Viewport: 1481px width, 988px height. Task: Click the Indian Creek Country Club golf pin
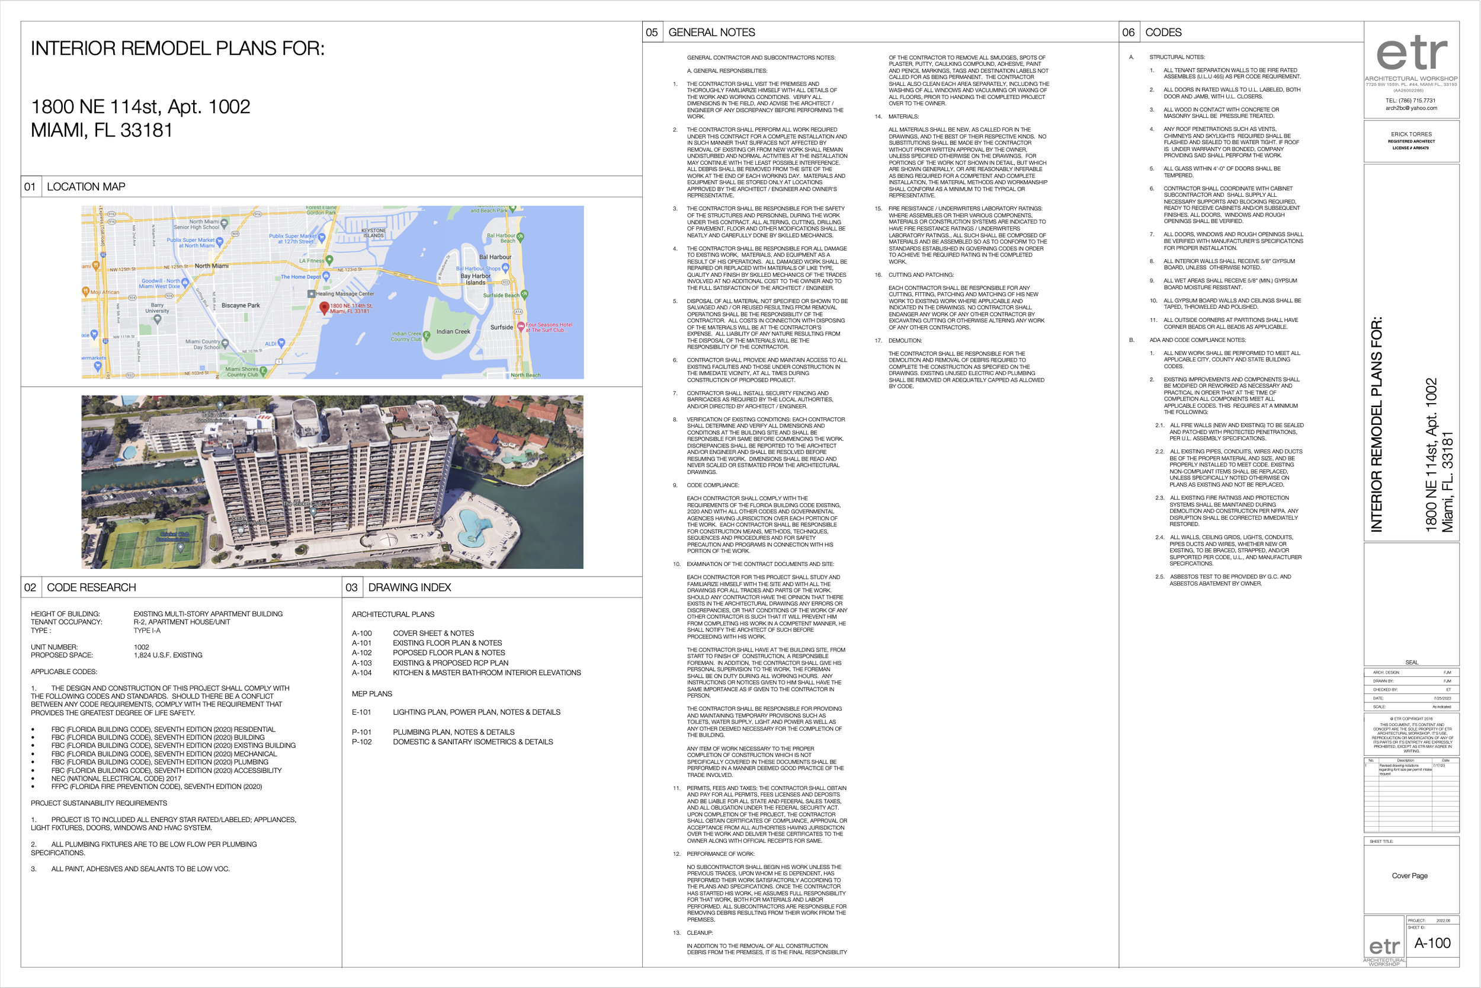tap(427, 336)
